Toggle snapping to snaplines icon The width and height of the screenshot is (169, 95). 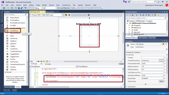point(44,61)
